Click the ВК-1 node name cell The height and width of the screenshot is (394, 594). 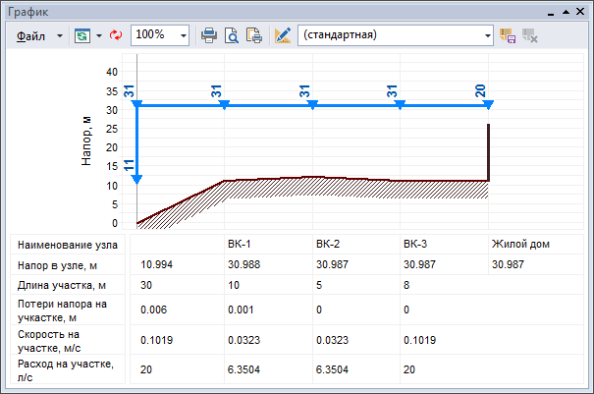239,244
